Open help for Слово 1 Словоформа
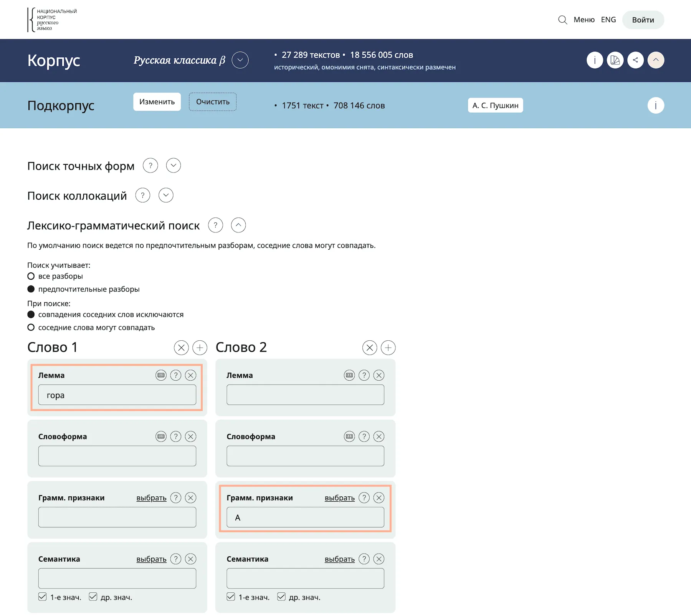The width and height of the screenshot is (691, 615). [176, 436]
